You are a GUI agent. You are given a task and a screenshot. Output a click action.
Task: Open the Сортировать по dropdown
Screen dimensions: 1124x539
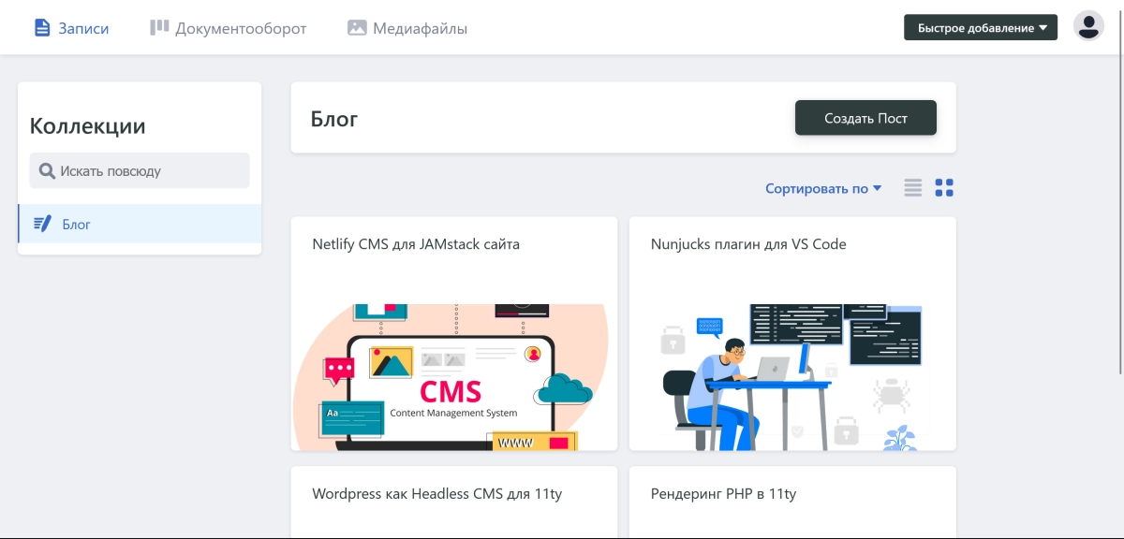tap(823, 188)
